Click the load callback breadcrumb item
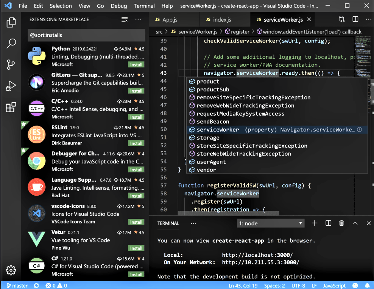 click(309, 31)
